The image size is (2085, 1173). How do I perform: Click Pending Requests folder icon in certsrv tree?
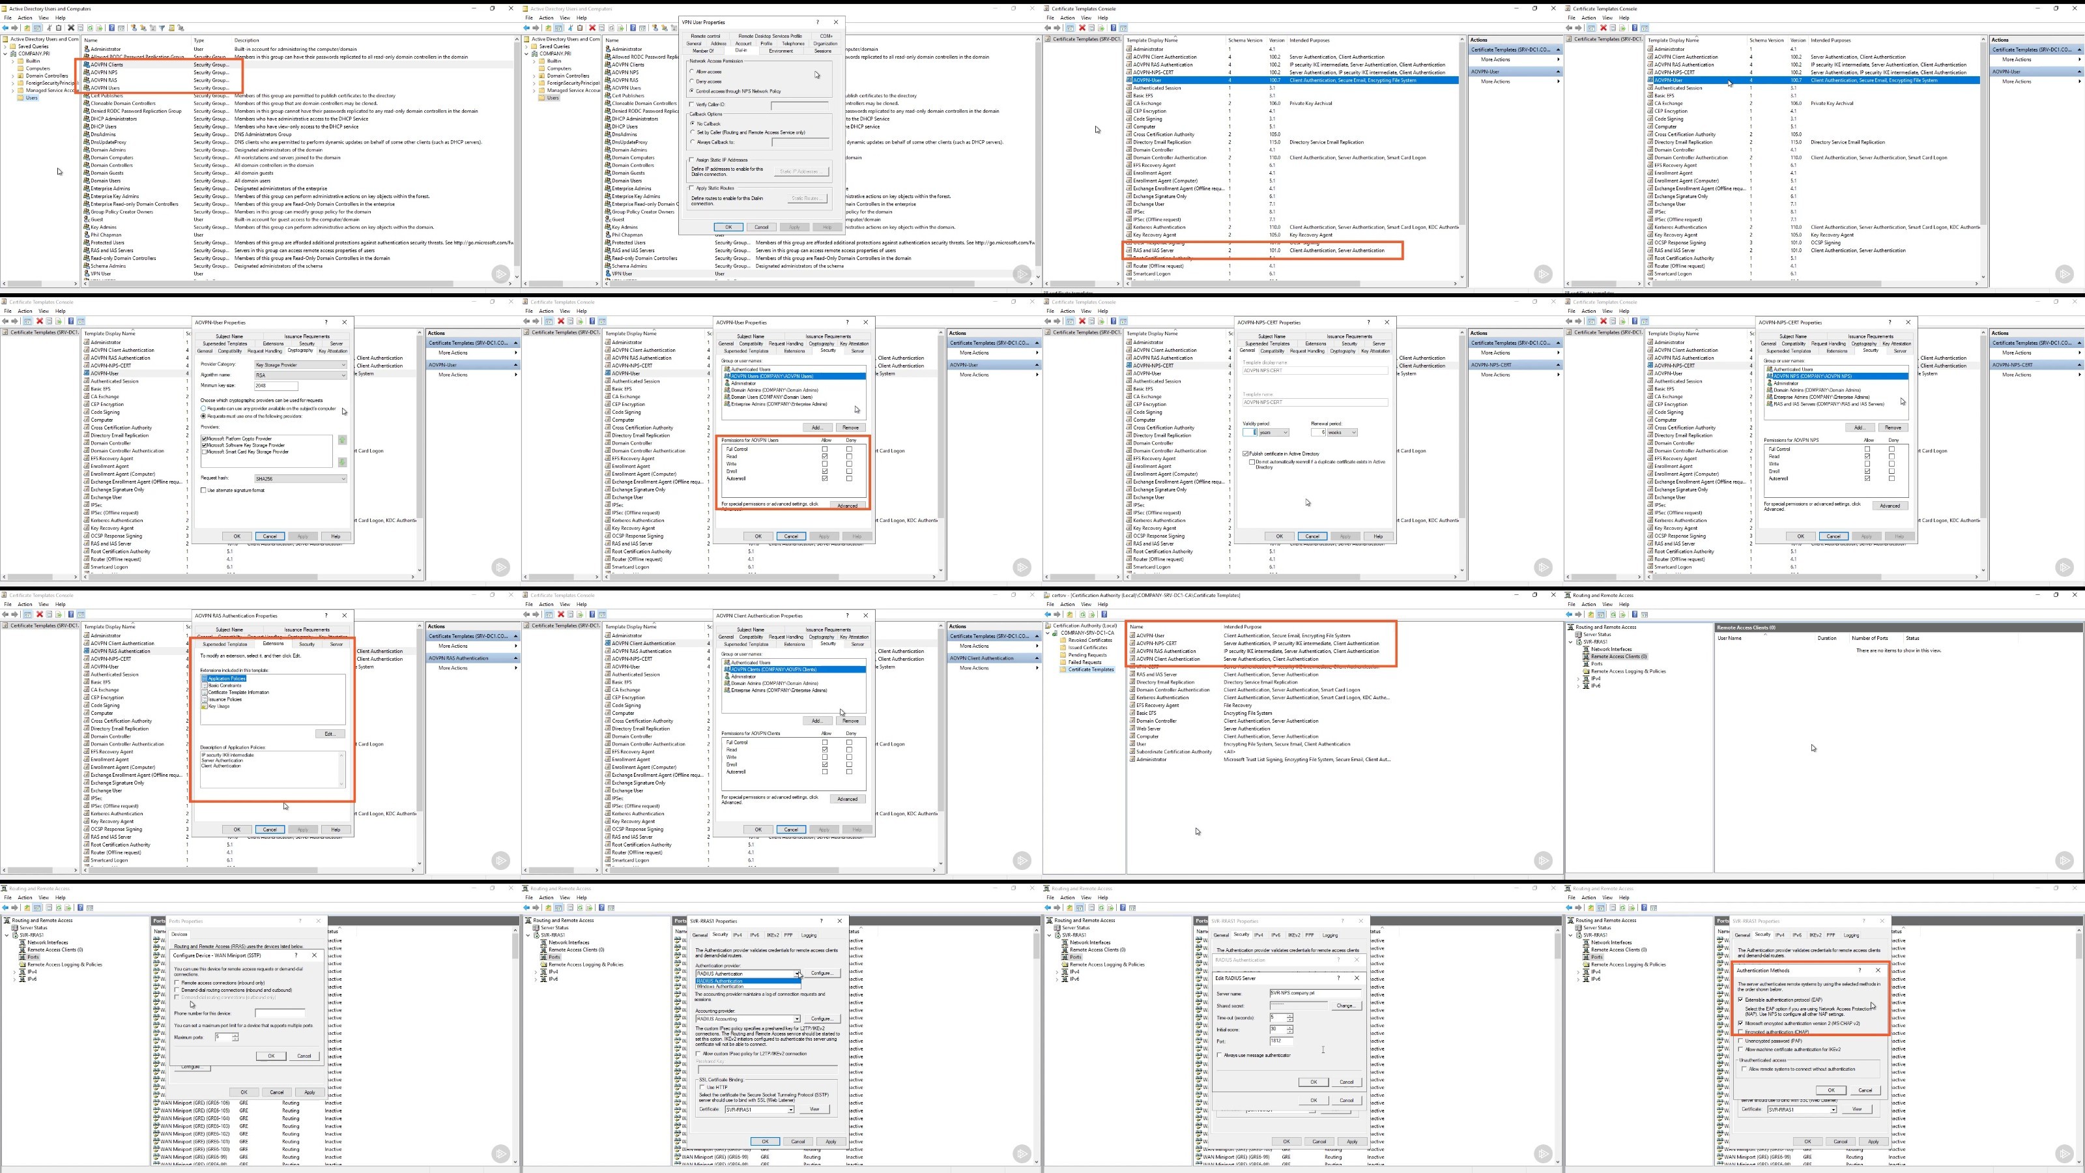[x=1063, y=655]
